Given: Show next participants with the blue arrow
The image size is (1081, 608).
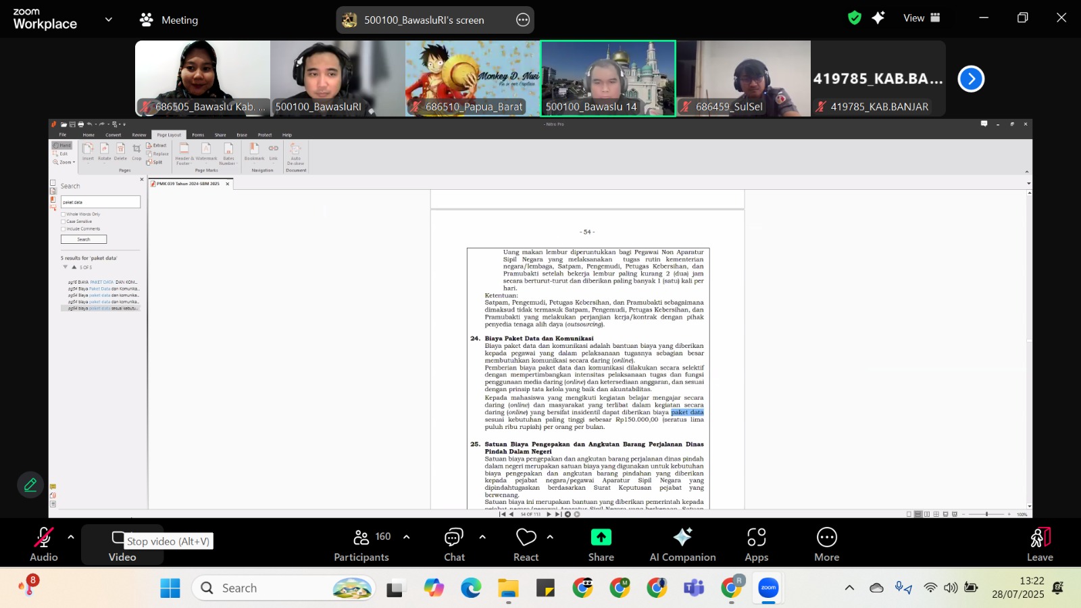Looking at the screenshot, I should click(x=971, y=79).
